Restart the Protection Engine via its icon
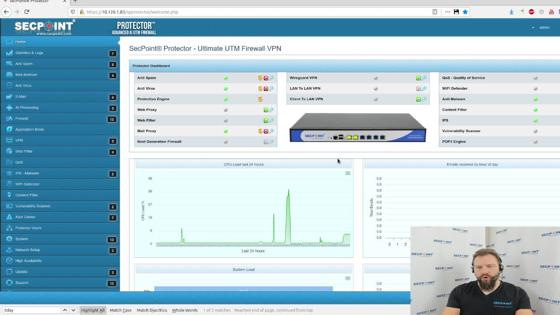This screenshot has width=560, height=315. pyautogui.click(x=260, y=99)
